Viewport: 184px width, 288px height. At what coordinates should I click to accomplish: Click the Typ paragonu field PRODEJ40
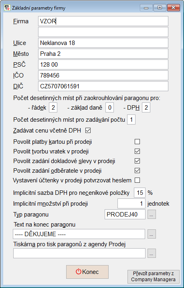coord(125,214)
